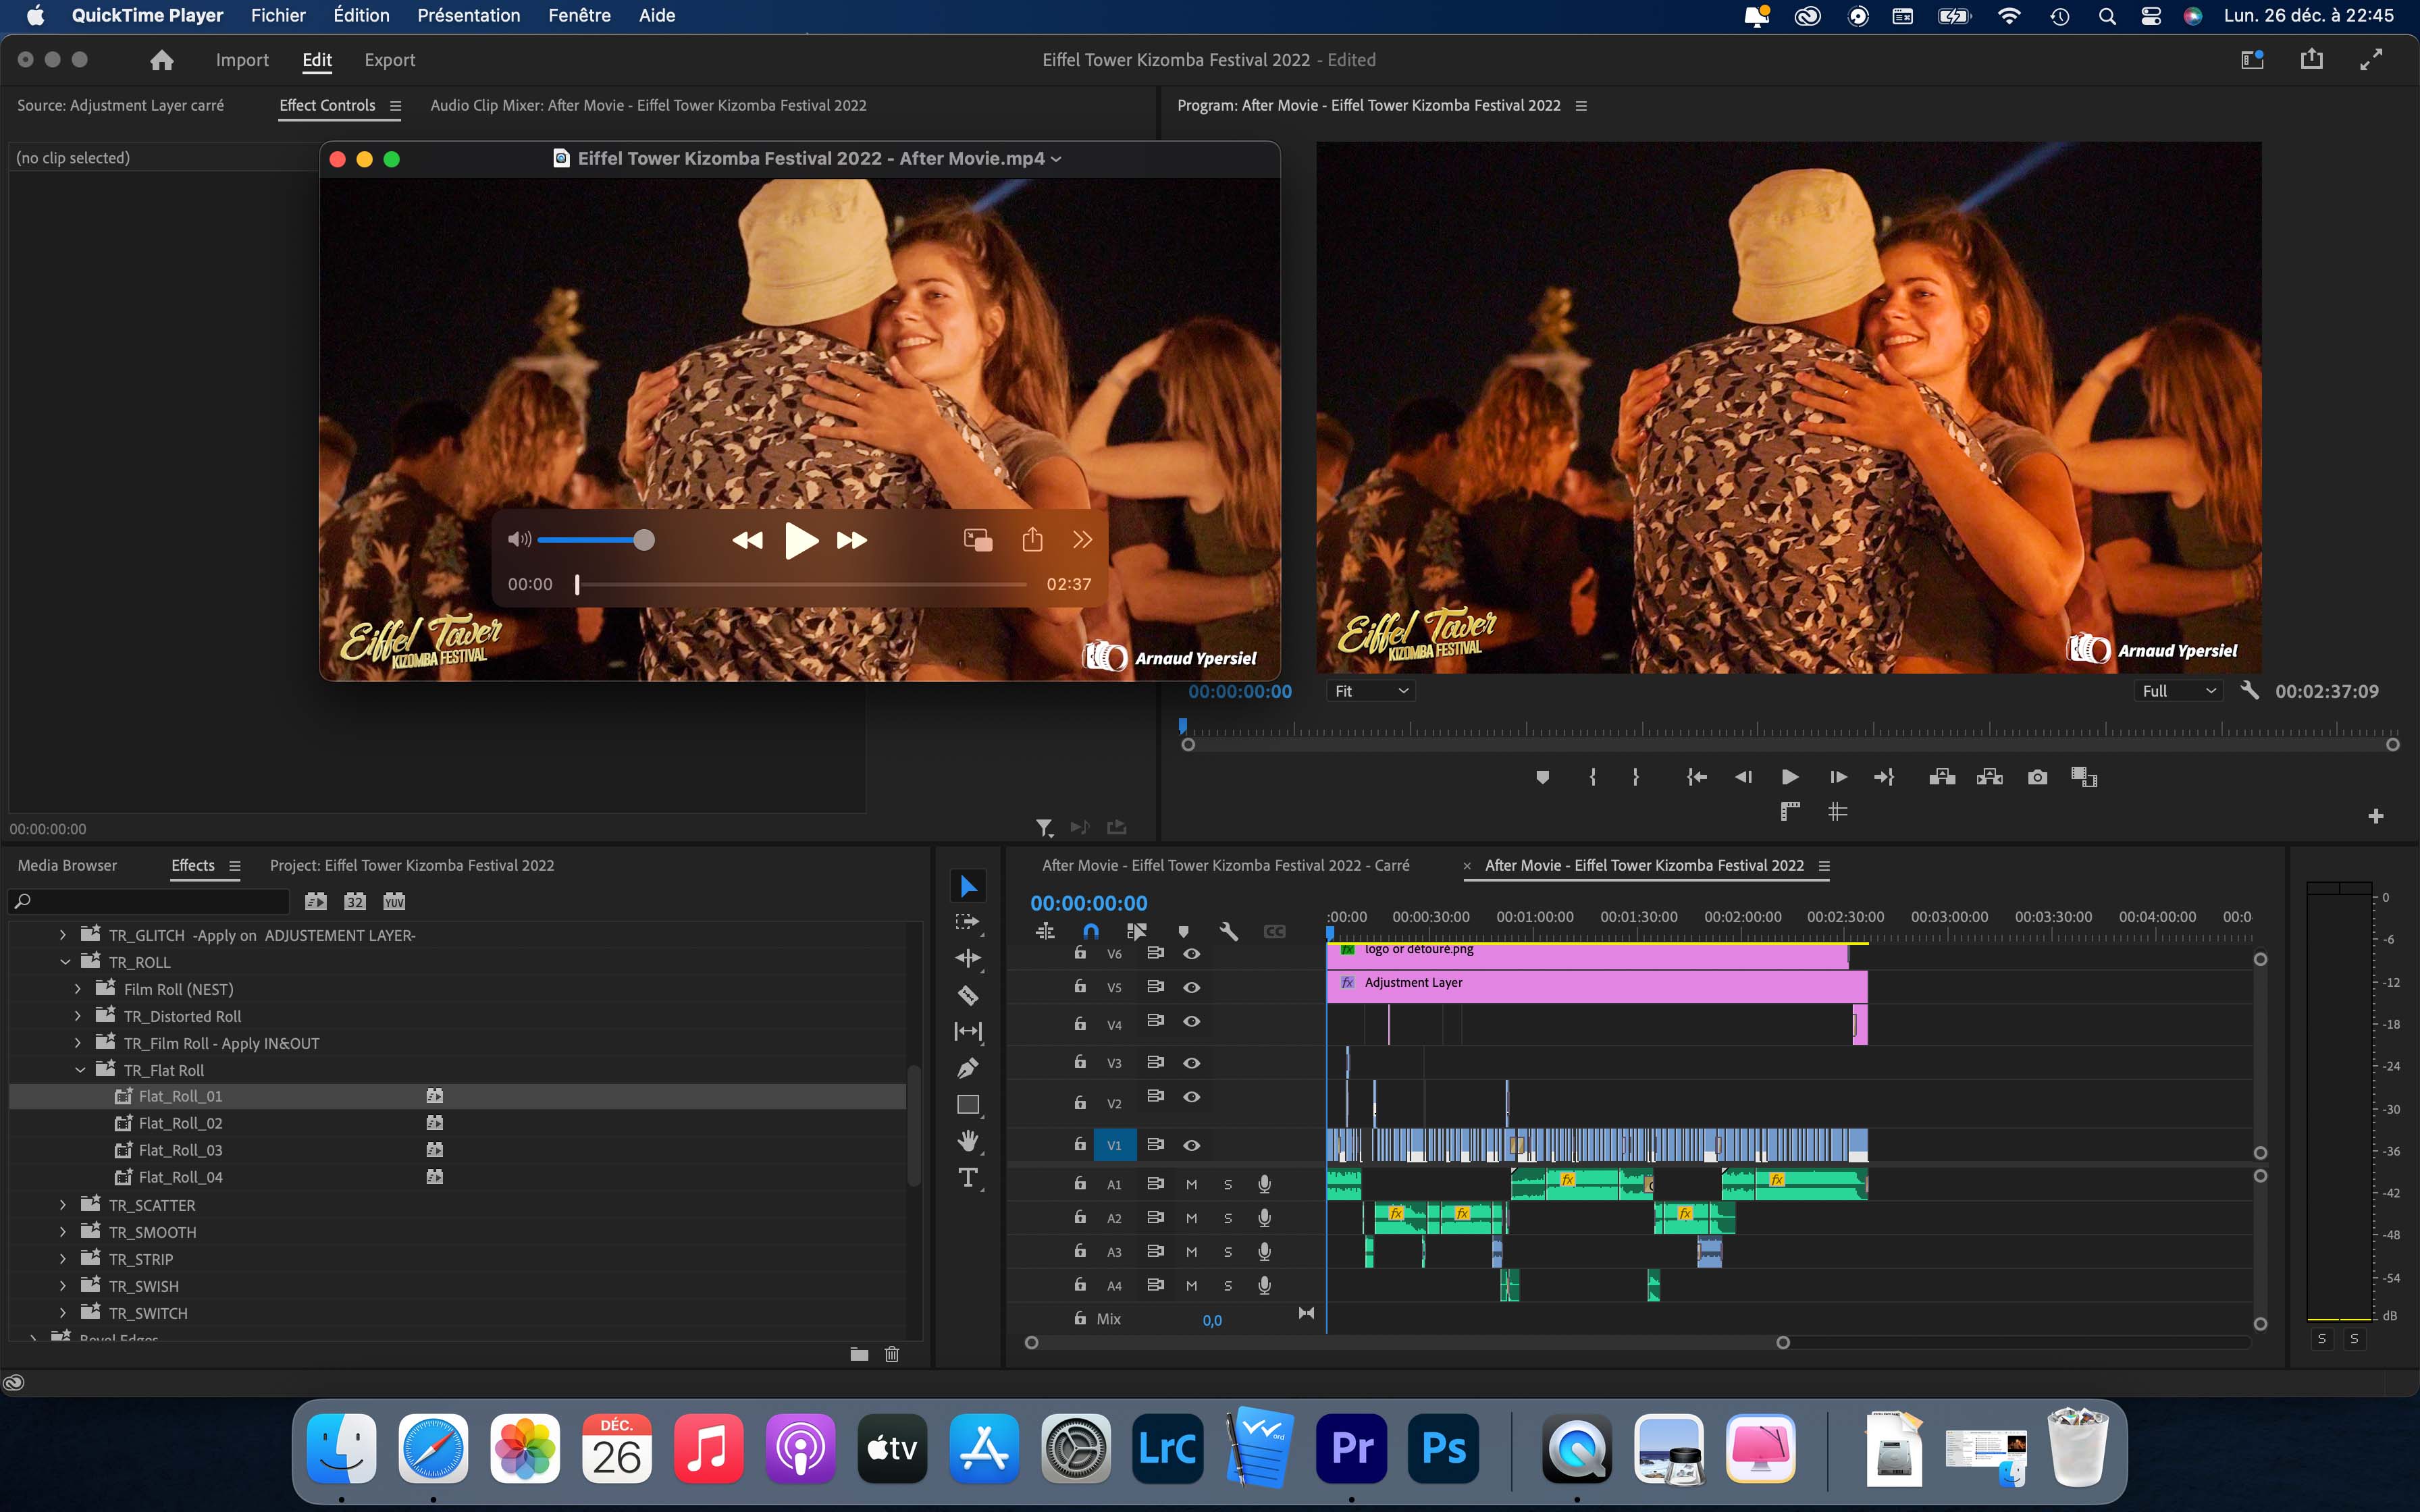Open the Audio Clip Mixer tab

tap(648, 105)
